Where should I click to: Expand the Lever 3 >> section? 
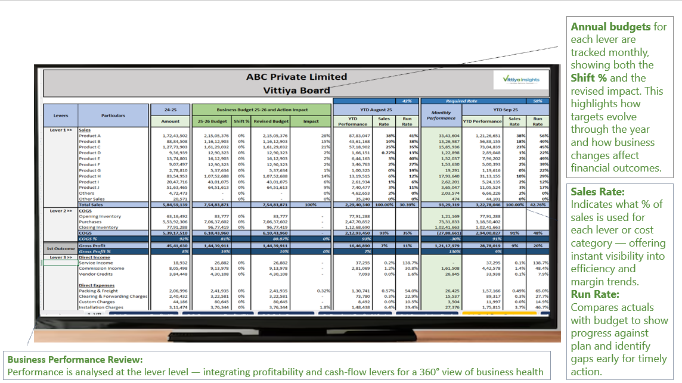[60, 257]
